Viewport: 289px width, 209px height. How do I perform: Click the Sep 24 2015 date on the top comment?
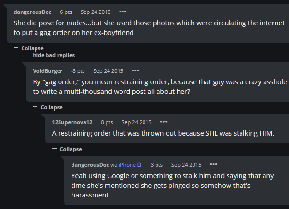coord(96,12)
